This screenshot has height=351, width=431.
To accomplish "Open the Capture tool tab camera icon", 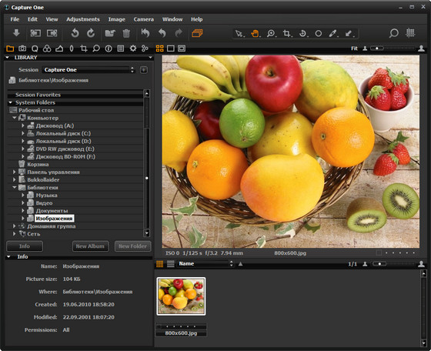I will [x=22, y=48].
